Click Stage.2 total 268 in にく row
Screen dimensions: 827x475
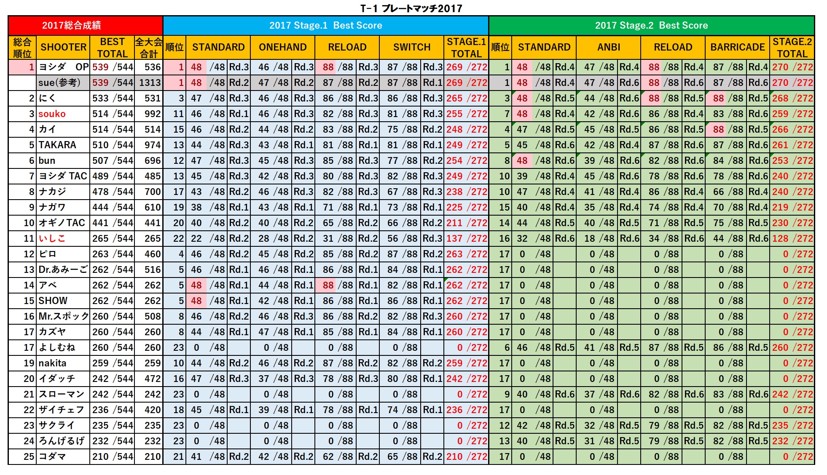[780, 98]
